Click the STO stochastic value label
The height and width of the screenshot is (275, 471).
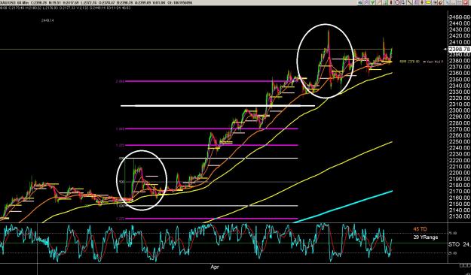(460, 245)
